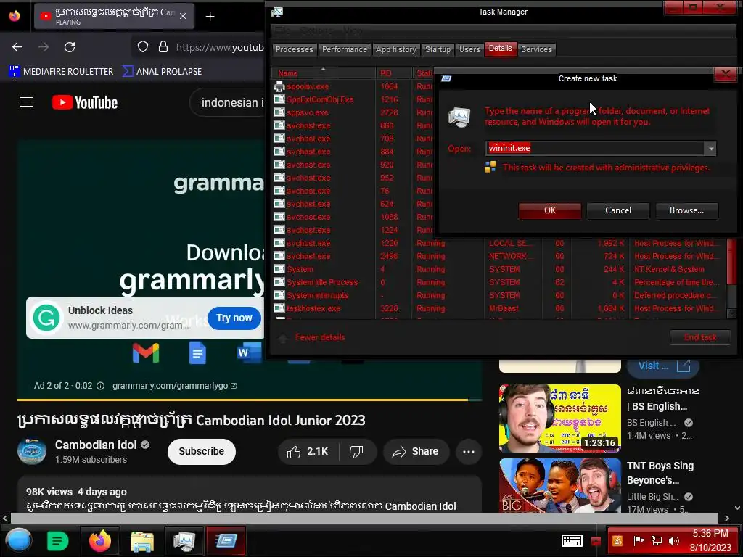Open App history tab
The width and height of the screenshot is (743, 557).
(x=396, y=49)
